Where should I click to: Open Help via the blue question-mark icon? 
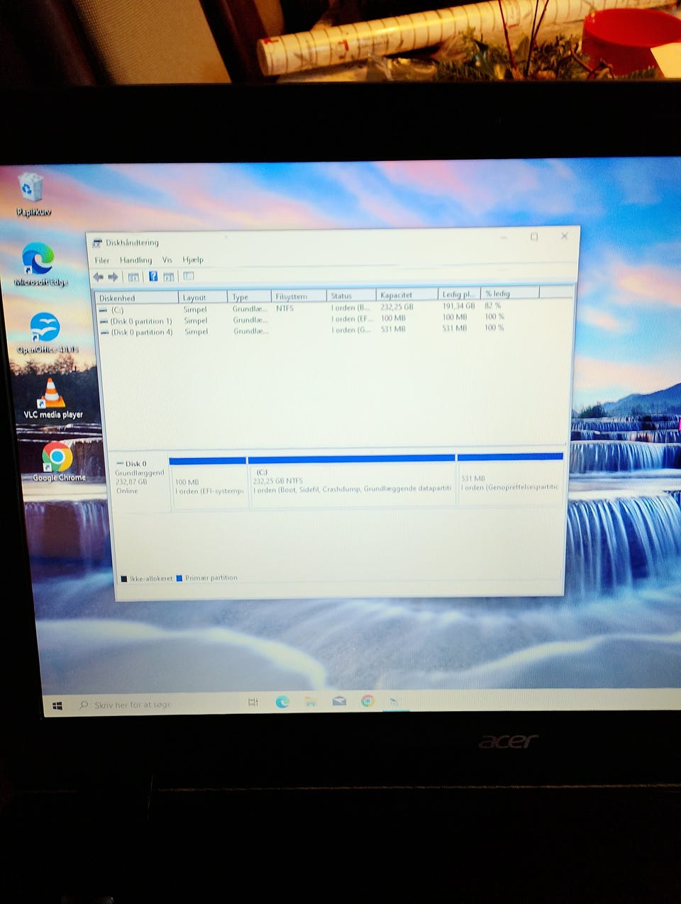pos(153,277)
